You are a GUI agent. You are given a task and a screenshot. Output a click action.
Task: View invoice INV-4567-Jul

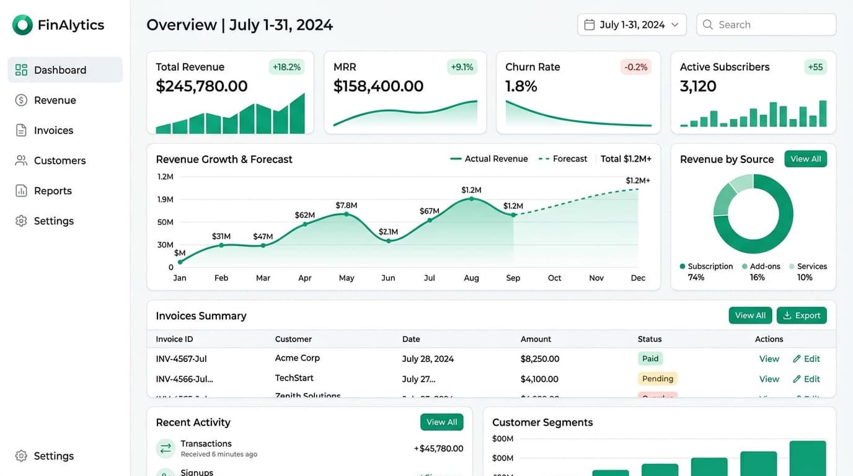[x=769, y=359]
